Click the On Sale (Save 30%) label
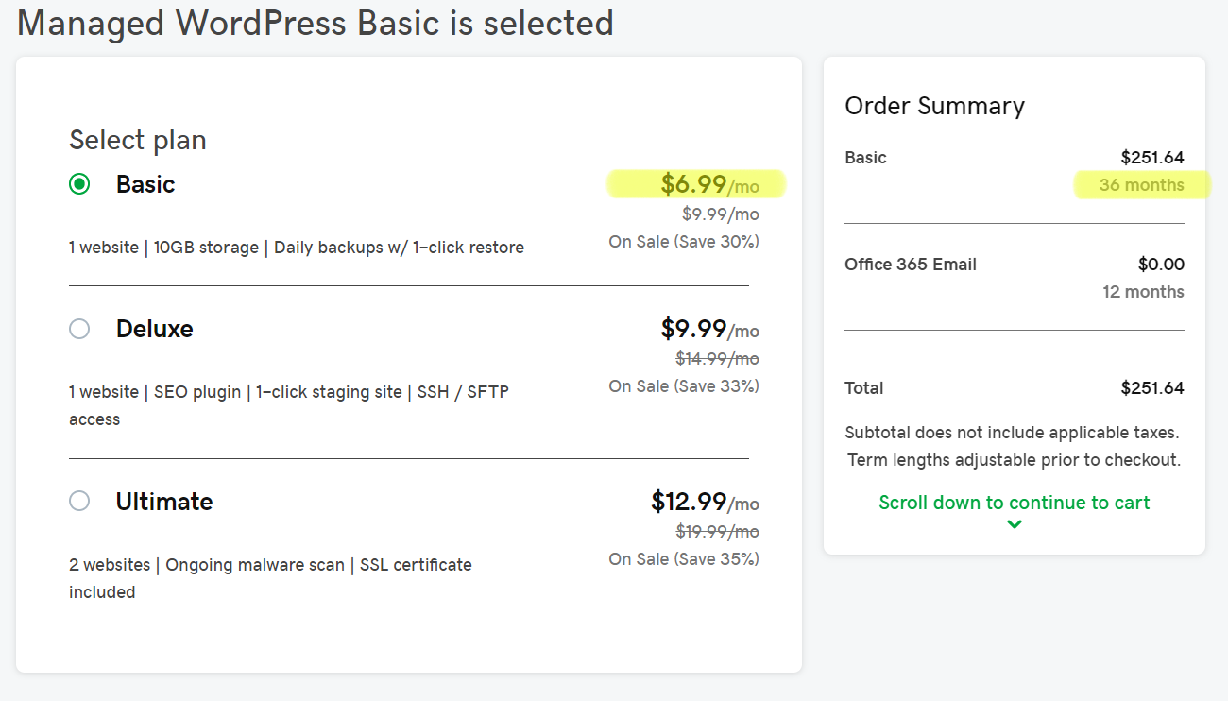 coord(684,241)
